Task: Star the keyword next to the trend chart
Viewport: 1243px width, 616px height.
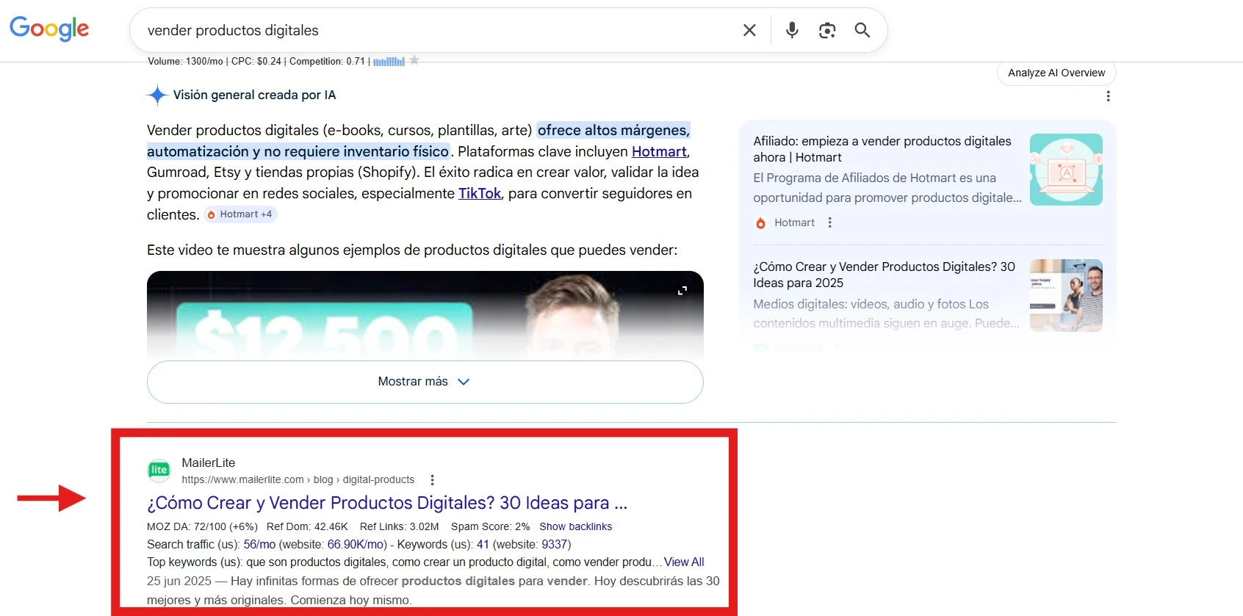Action: click(414, 60)
